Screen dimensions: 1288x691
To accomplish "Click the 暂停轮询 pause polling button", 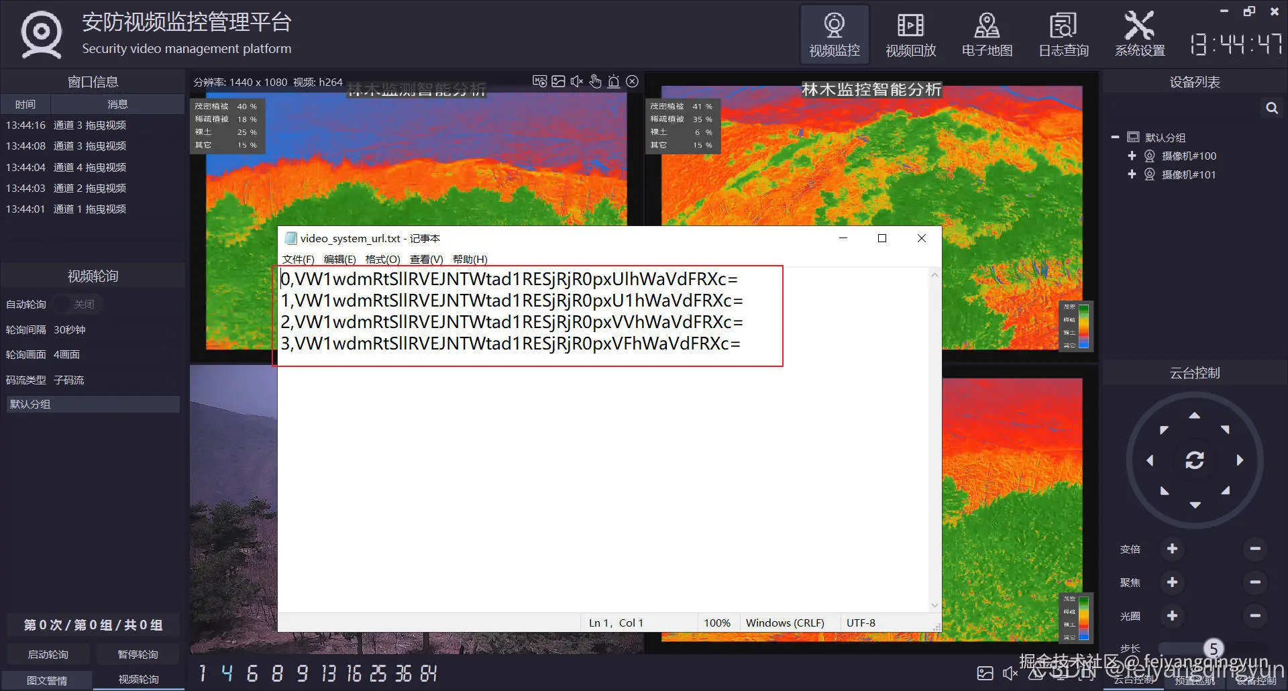I will (138, 654).
